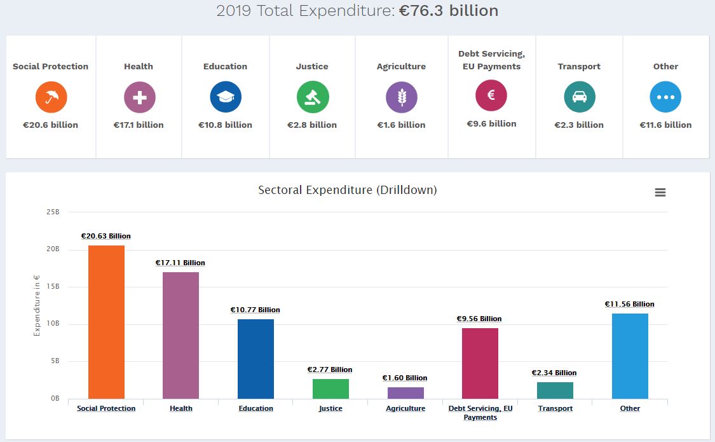Click the Debt Servicing, EU Payments axis label
The image size is (715, 442).
[x=480, y=412]
